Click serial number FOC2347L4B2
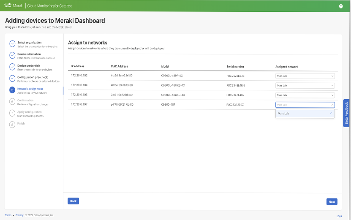351x220 pixels. tap(235, 95)
